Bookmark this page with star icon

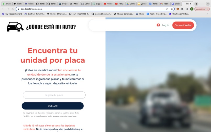(x=172, y=9)
